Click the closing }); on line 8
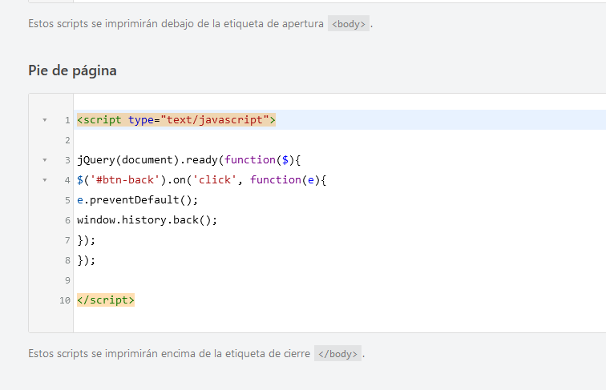The height and width of the screenshot is (390, 606). (87, 260)
